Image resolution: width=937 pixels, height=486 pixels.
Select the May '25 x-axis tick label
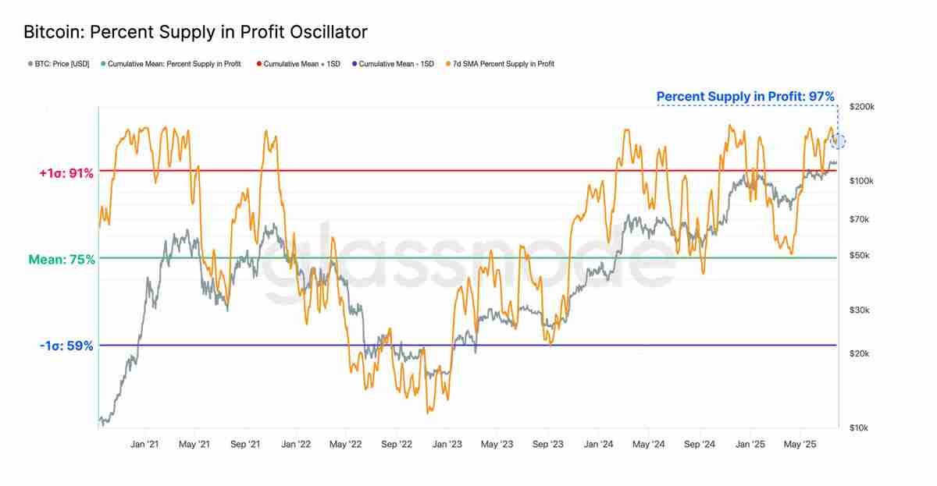coord(800,445)
